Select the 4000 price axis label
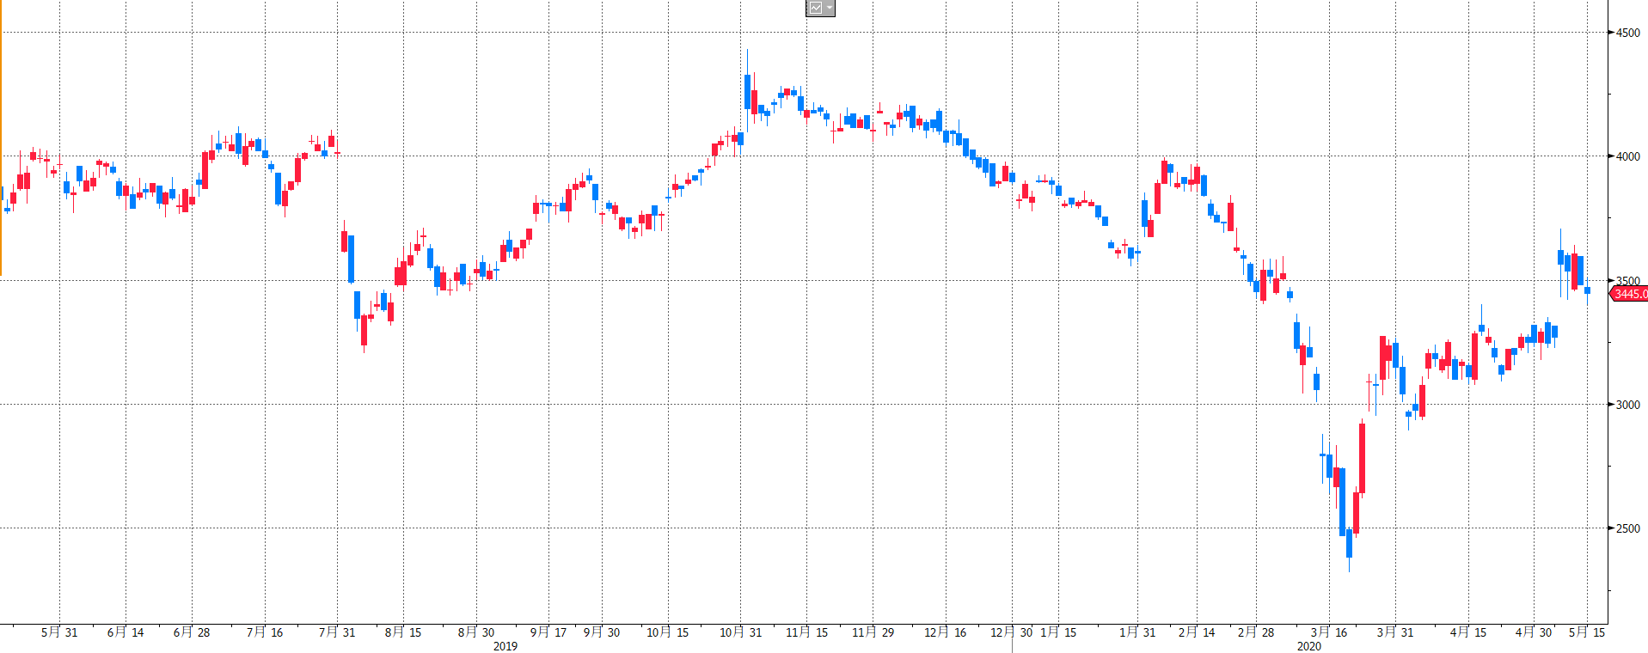The height and width of the screenshot is (653, 1648). (1627, 156)
